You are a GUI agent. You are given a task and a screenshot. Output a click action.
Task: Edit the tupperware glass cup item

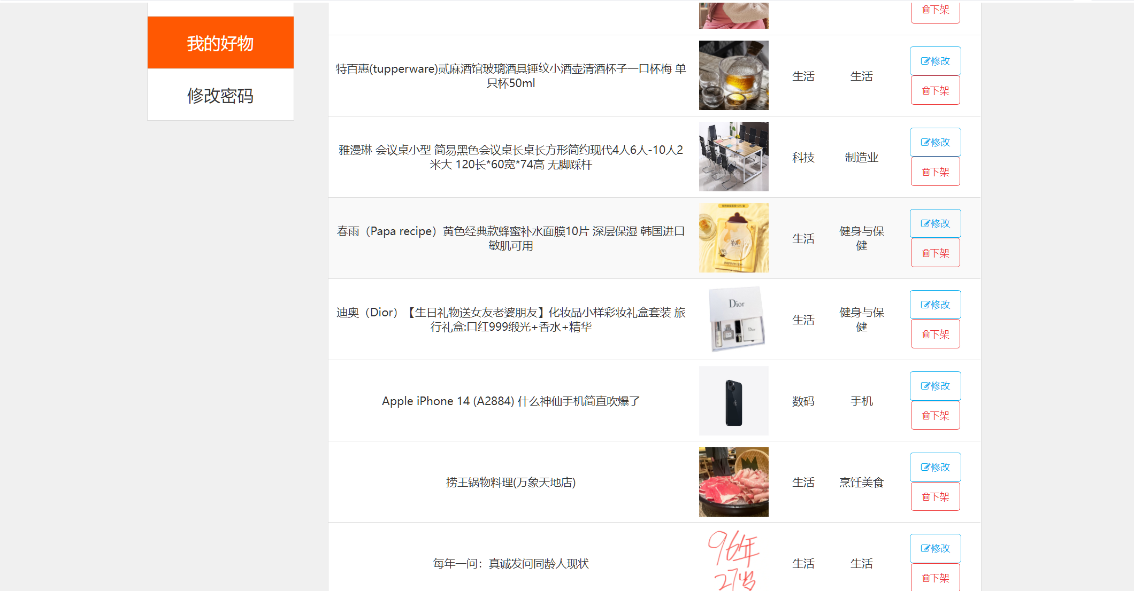936,61
